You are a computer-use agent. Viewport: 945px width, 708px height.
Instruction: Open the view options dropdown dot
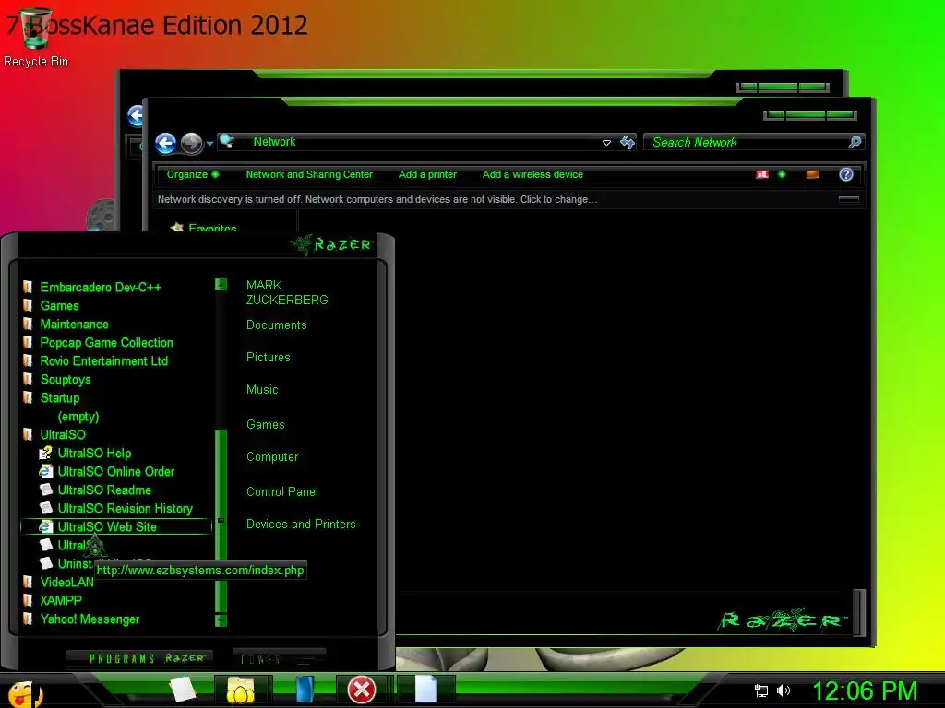(x=782, y=174)
